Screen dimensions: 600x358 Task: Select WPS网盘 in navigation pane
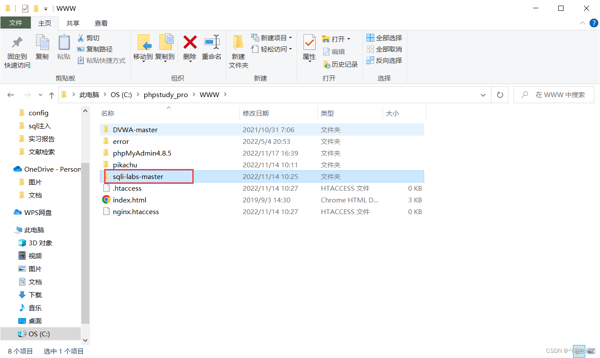click(x=38, y=212)
